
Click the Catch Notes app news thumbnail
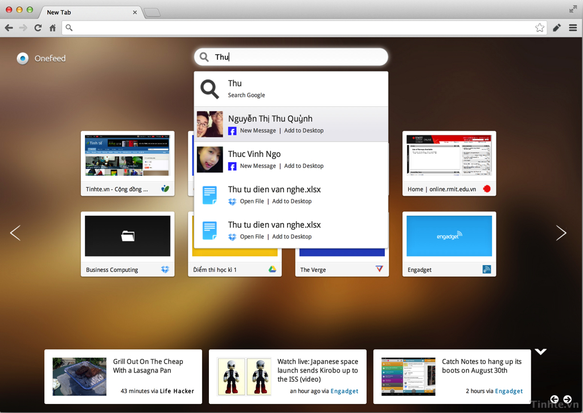(x=408, y=377)
